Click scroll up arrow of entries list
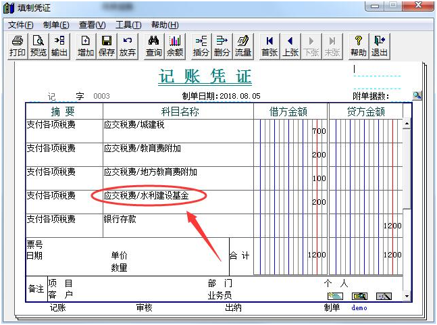Screen dimensions: 437x325 click(407, 123)
